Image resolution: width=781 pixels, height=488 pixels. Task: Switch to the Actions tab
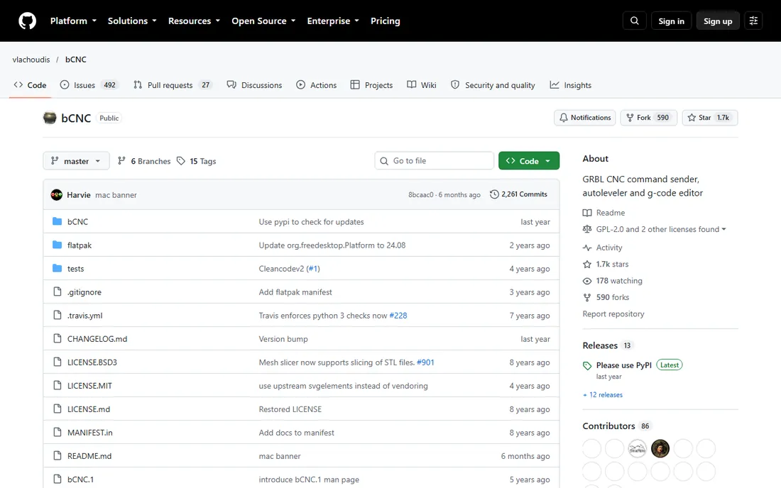coord(316,85)
